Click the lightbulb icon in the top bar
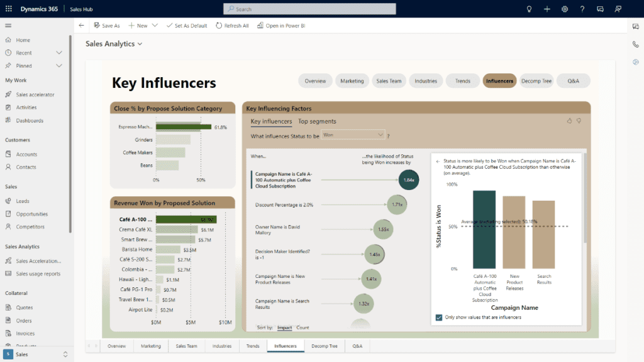 (529, 9)
